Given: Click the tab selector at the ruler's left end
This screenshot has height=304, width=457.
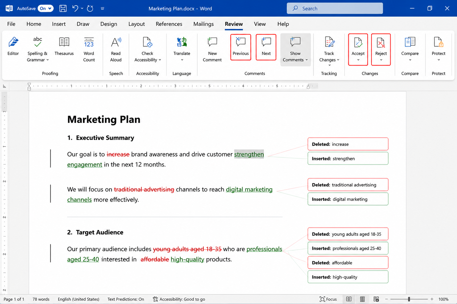Looking at the screenshot, I should coord(4,86).
